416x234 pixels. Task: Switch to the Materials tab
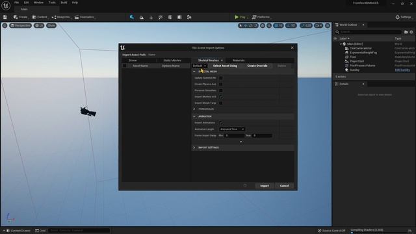(239, 60)
